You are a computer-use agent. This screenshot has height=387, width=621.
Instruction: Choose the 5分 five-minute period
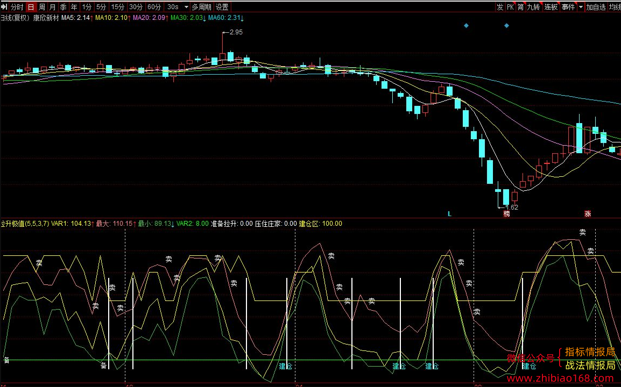point(101,7)
